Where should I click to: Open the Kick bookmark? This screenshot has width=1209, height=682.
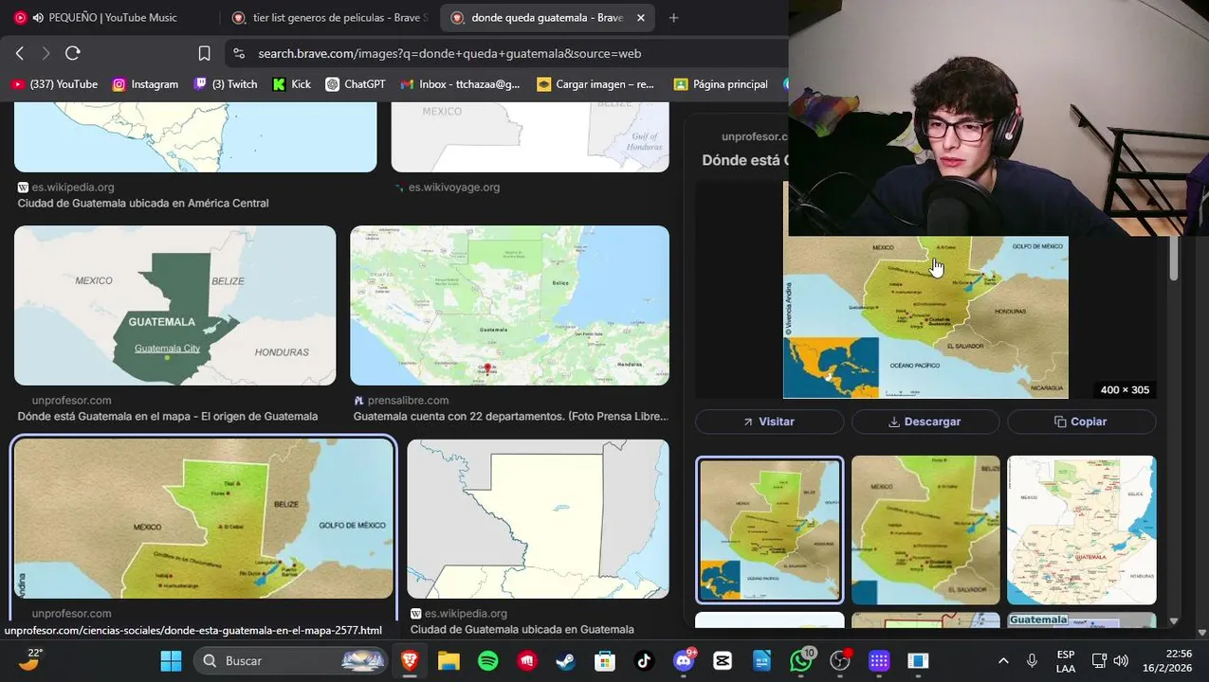292,84
